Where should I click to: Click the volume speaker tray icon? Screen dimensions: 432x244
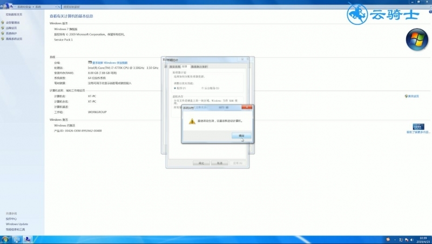[412, 240]
